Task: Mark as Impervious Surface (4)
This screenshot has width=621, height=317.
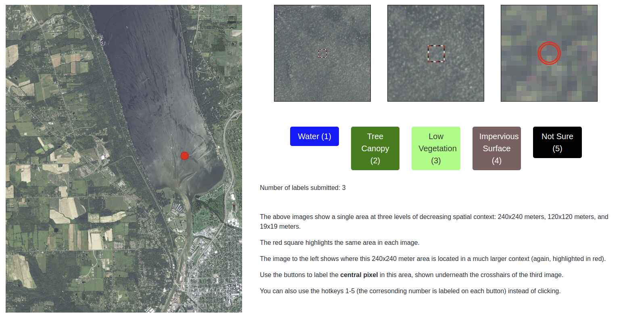Action: coord(497,148)
